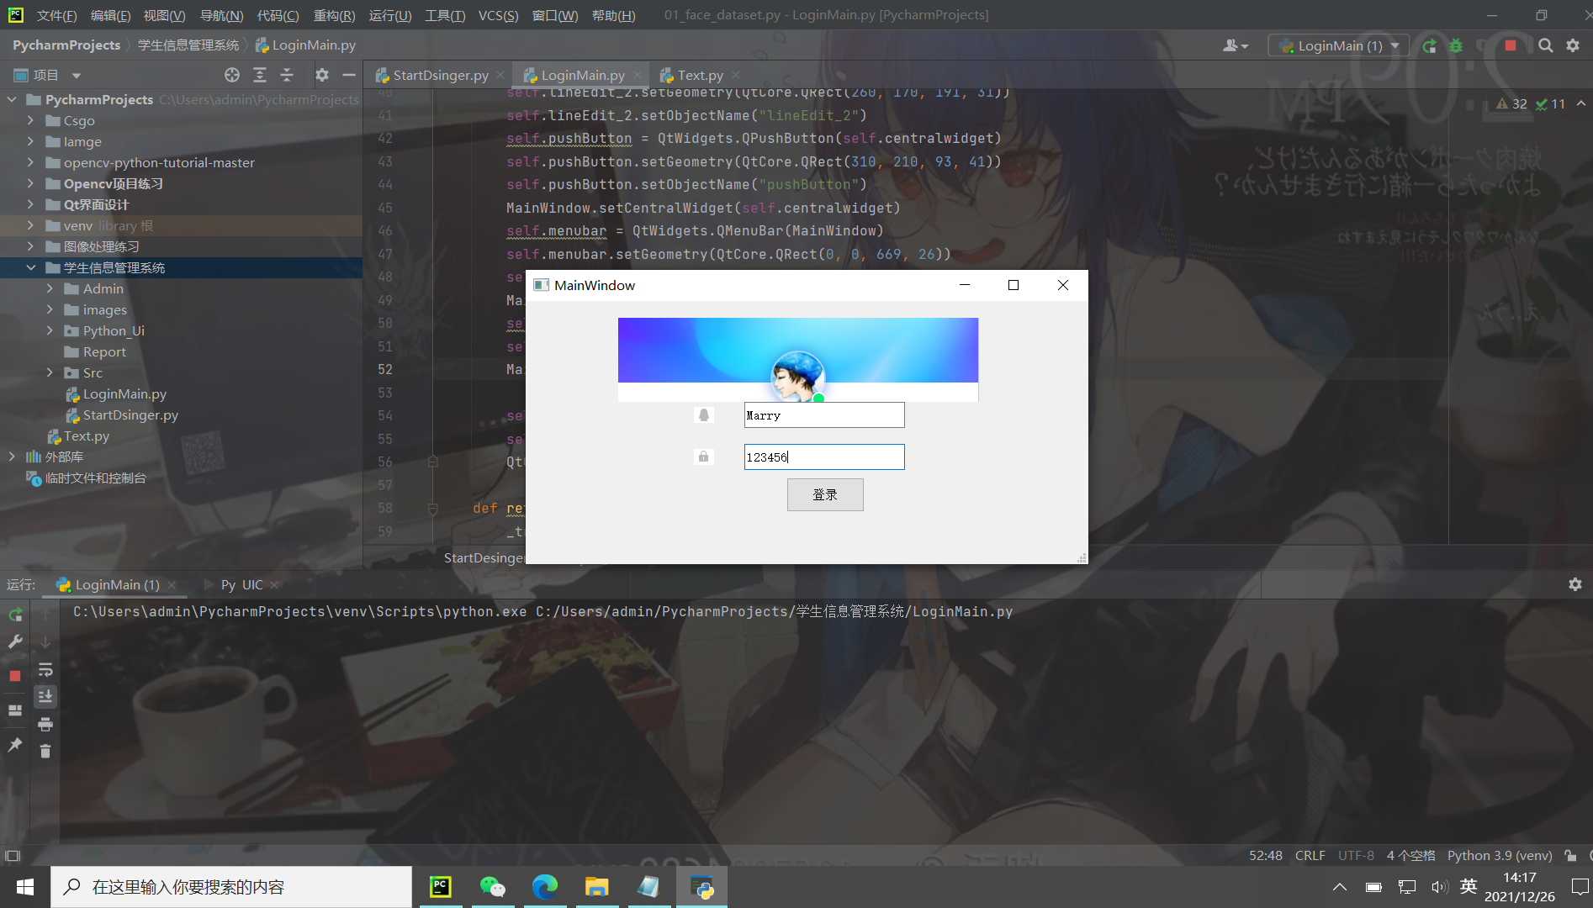This screenshot has height=908, width=1593.
Task: Open the LoginMain (1) run configuration dropdown
Action: coord(1394,45)
